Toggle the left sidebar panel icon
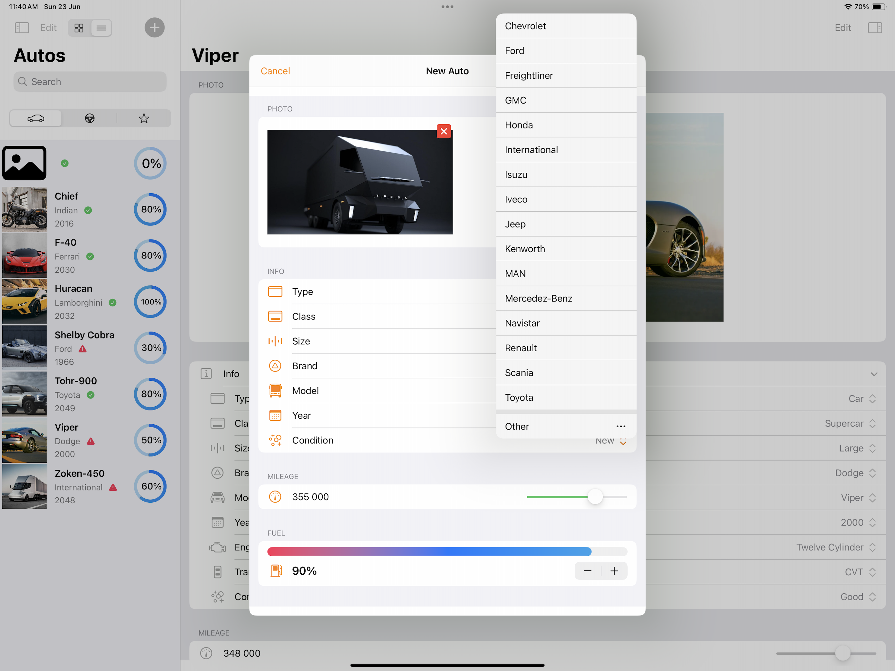 tap(22, 28)
